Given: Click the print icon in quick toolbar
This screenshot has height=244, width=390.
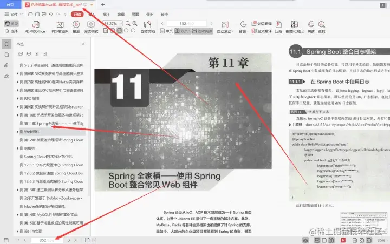Looking at the screenshot, I should (x=44, y=15).
